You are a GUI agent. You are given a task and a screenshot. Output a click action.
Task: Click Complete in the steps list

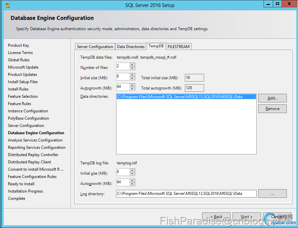17,199
